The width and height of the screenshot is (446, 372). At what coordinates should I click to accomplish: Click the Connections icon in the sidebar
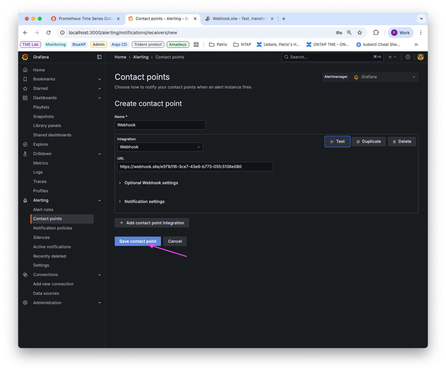(x=25, y=274)
